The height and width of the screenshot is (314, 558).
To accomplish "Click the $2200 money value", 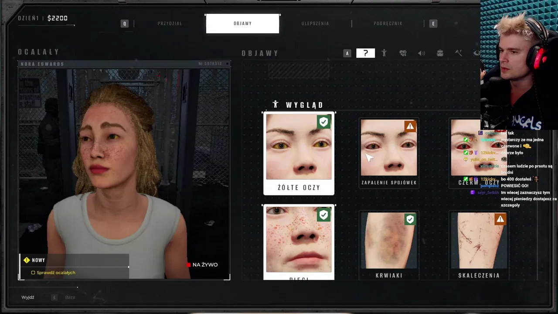I will coord(58,18).
